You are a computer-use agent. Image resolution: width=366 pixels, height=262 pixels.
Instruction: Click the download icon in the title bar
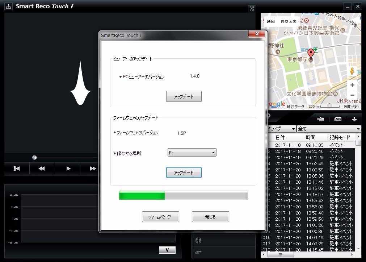coord(8,7)
